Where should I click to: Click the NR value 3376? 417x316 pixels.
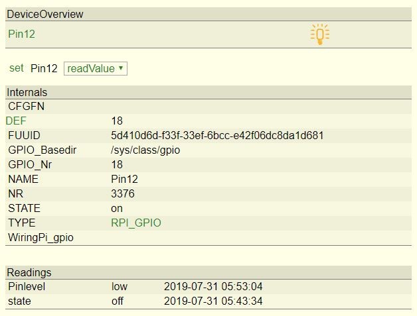point(122,193)
